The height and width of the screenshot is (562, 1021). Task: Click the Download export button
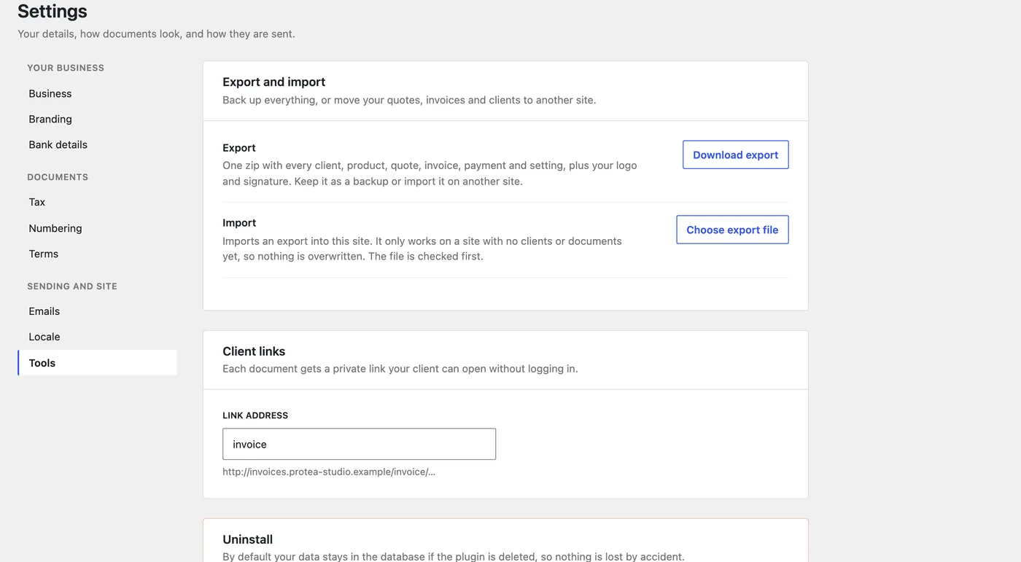pyautogui.click(x=735, y=155)
